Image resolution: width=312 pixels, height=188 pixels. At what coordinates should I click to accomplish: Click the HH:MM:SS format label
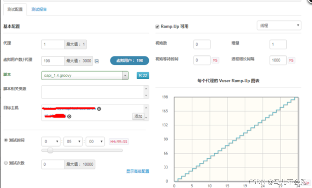pyautogui.click(x=119, y=141)
